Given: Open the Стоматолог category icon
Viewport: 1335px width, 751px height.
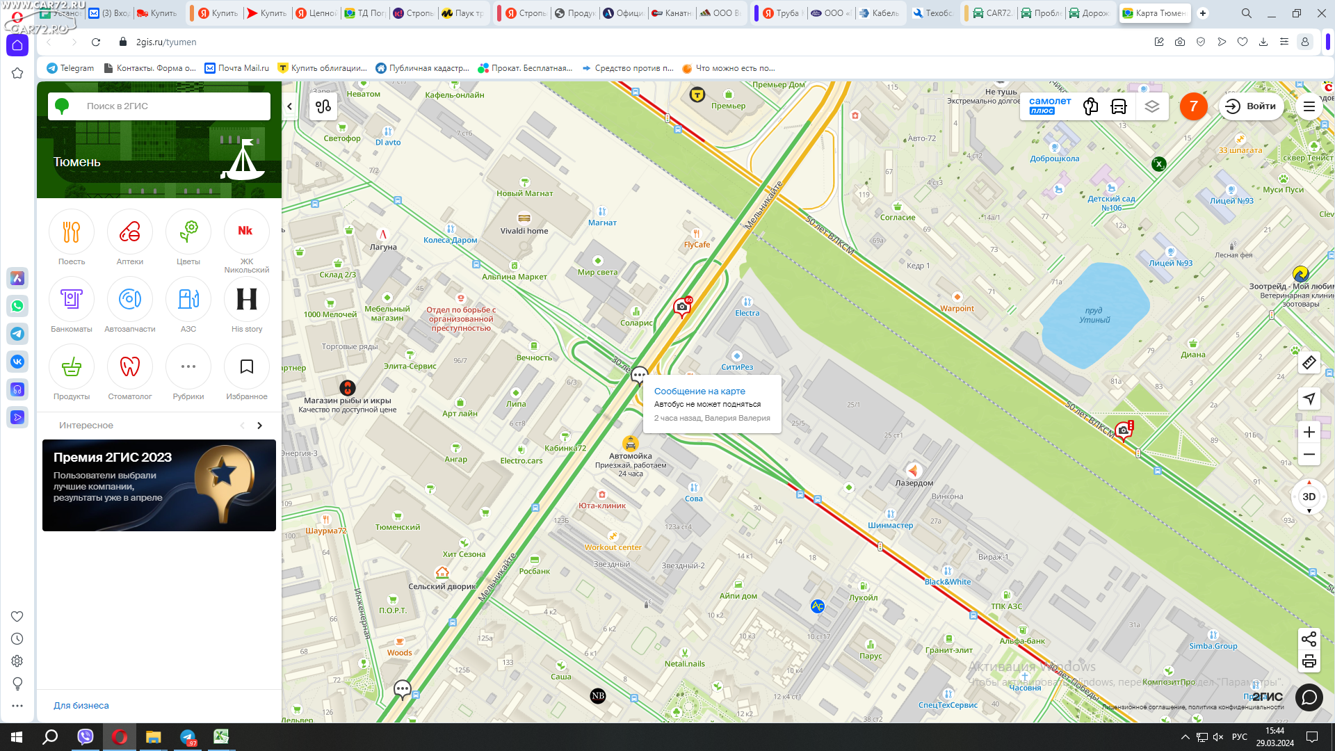Looking at the screenshot, I should 130,366.
